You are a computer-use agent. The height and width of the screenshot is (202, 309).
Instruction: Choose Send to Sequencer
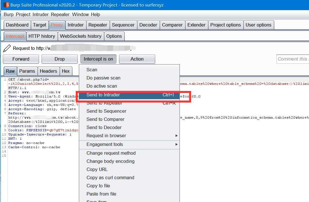click(129, 111)
